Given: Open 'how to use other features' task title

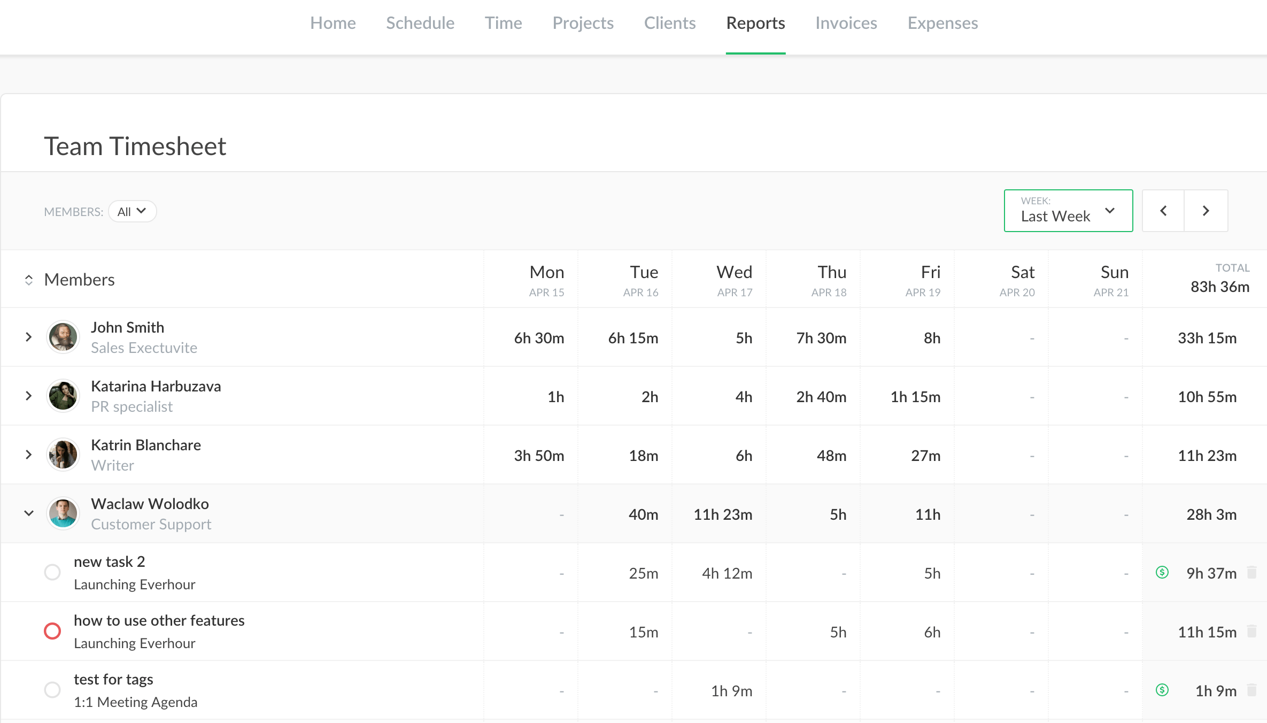Looking at the screenshot, I should (x=159, y=620).
